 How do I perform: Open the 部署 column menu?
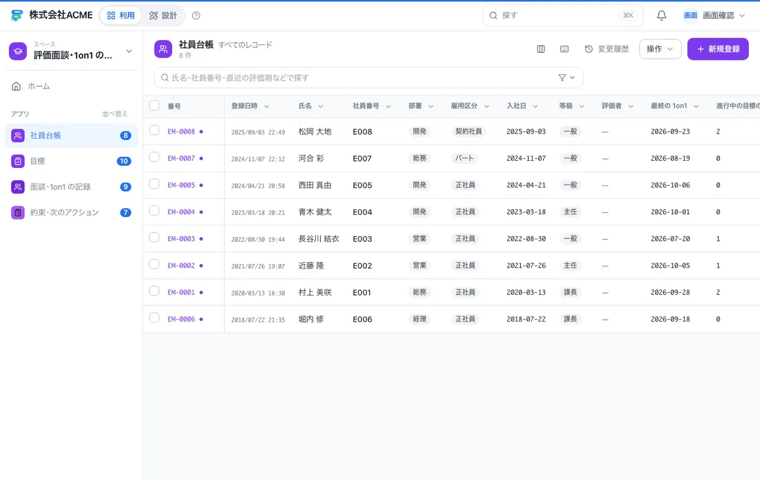(x=430, y=106)
